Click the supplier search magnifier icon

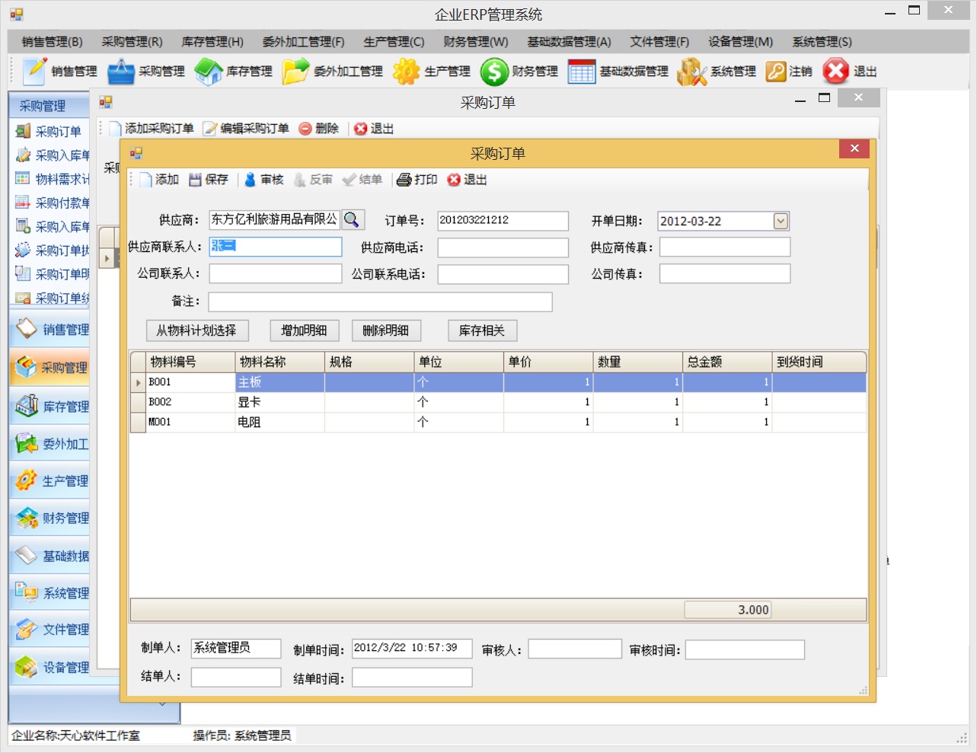coord(352,220)
